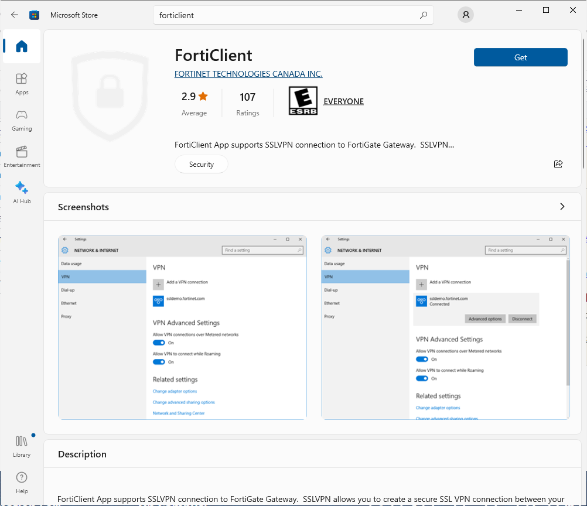Open the second screenshot showing Connected VPN
This screenshot has height=506, width=587.
[x=445, y=327]
